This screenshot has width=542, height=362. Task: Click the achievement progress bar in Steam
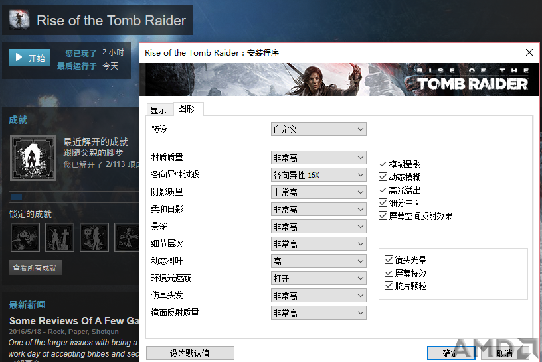tap(74, 197)
